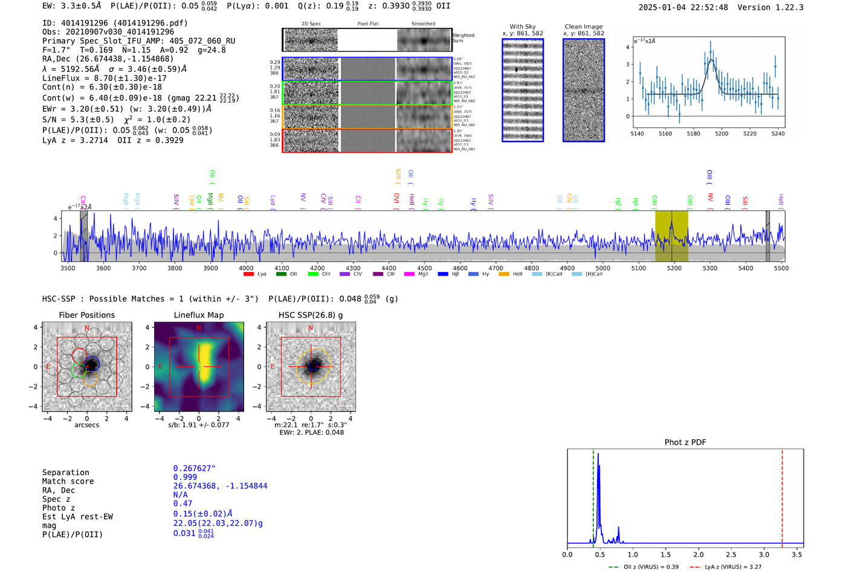Select the Weighted Sum smoothed spectrum
The height and width of the screenshot is (576, 846).
pos(424,40)
